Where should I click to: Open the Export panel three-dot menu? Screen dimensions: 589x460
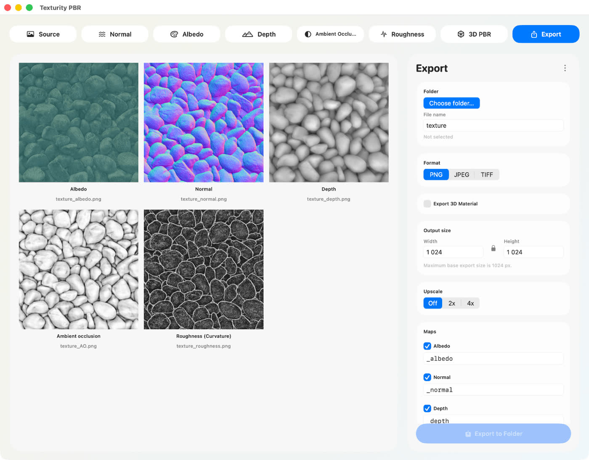tap(565, 68)
